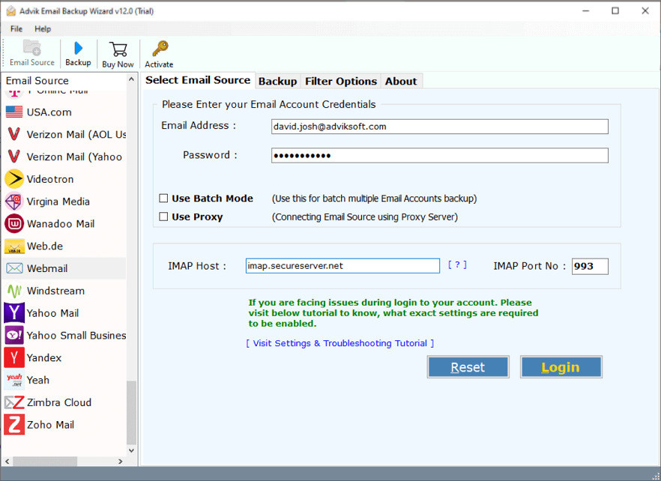This screenshot has width=661, height=481.
Task: Open Buy Now shopping cart icon
Action: coord(118,52)
